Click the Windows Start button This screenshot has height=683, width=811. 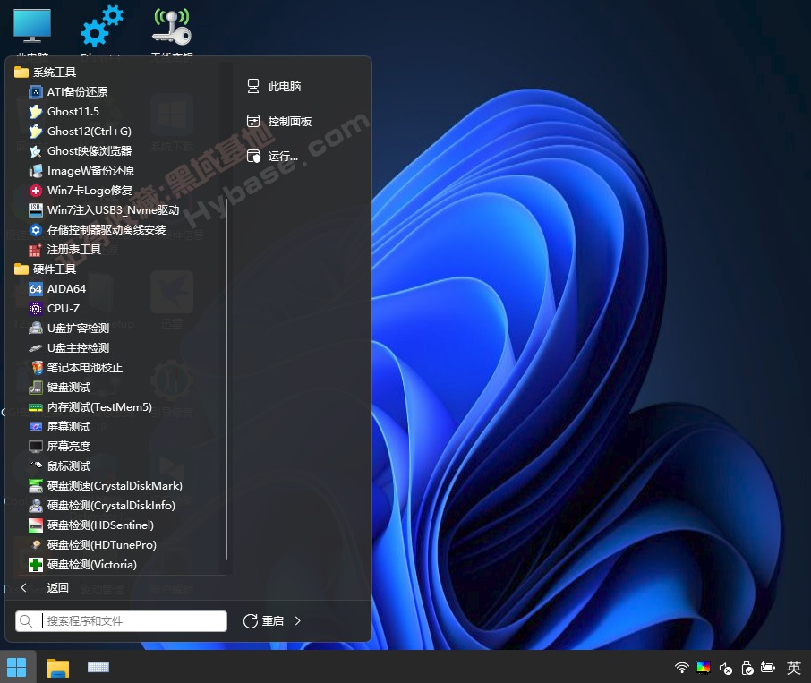coord(16,667)
